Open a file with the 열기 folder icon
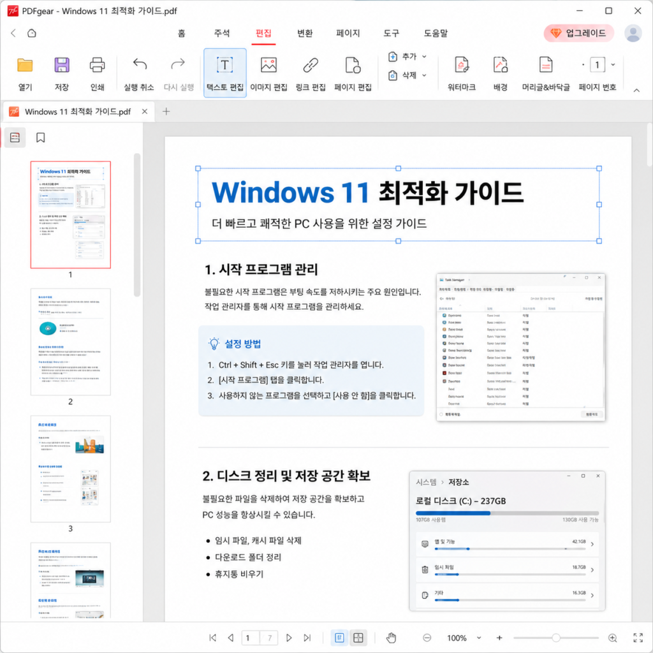The image size is (653, 653). click(25, 73)
